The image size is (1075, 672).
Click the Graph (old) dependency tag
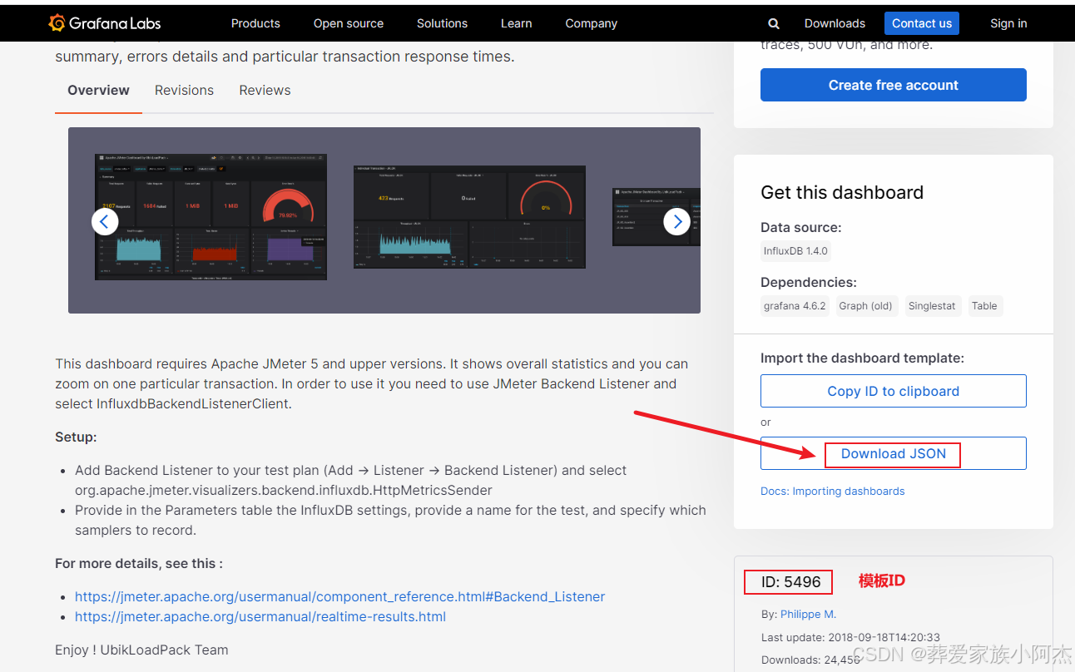(x=865, y=305)
